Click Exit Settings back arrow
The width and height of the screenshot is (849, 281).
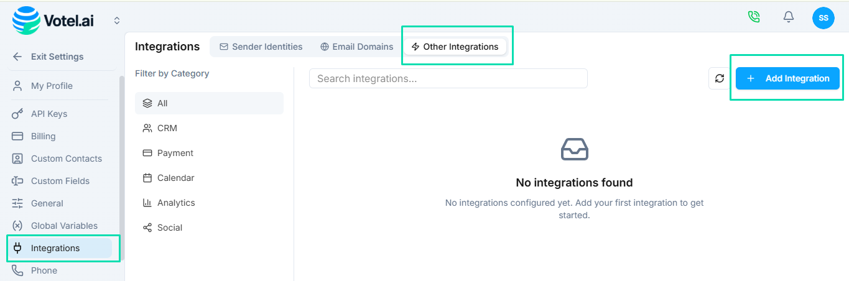[17, 57]
